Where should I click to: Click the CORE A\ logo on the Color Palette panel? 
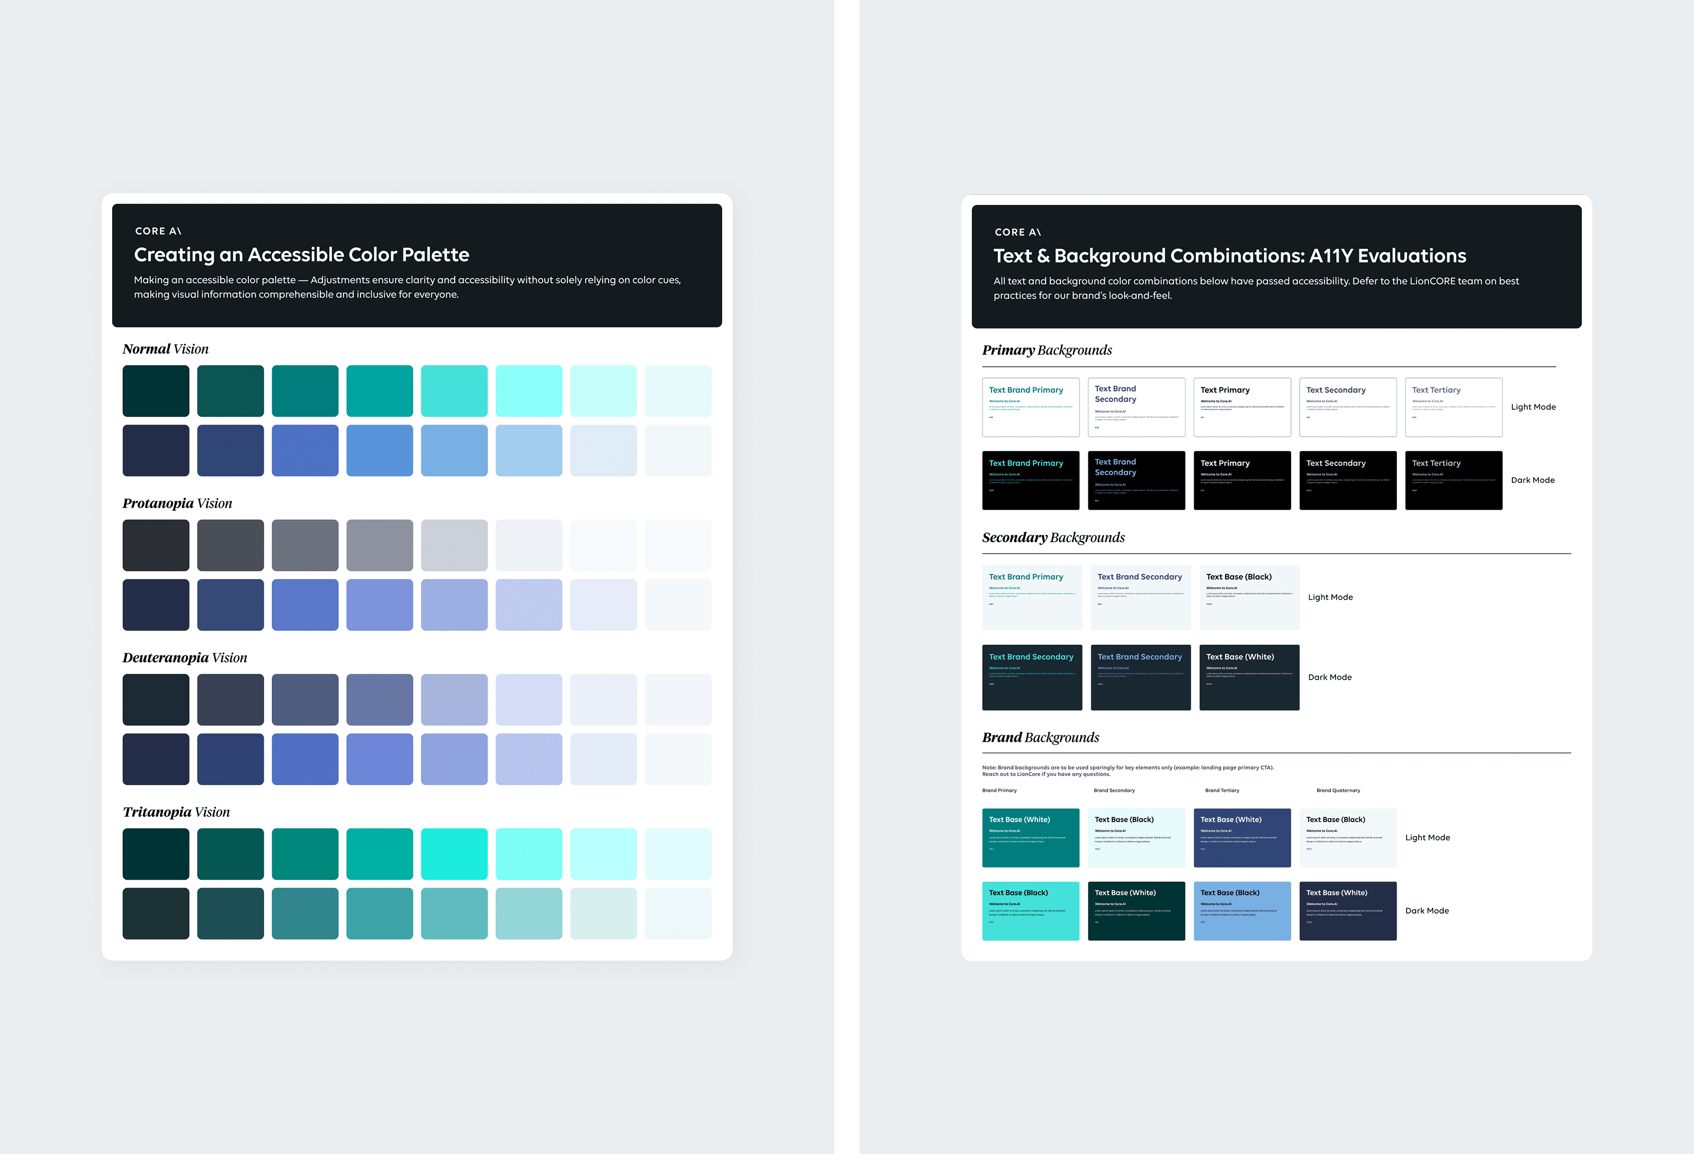pyautogui.click(x=158, y=231)
